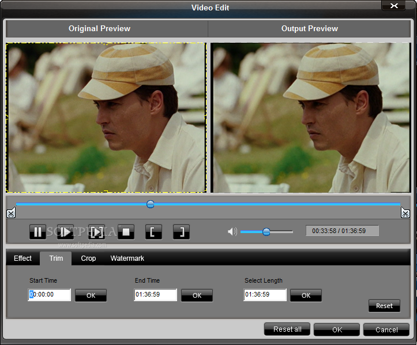The image size is (417, 345).
Task: Click the volume slider knob
Action: coord(266,232)
